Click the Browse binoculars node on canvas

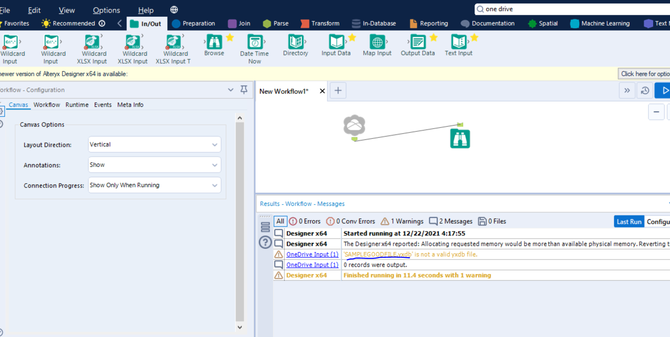460,139
